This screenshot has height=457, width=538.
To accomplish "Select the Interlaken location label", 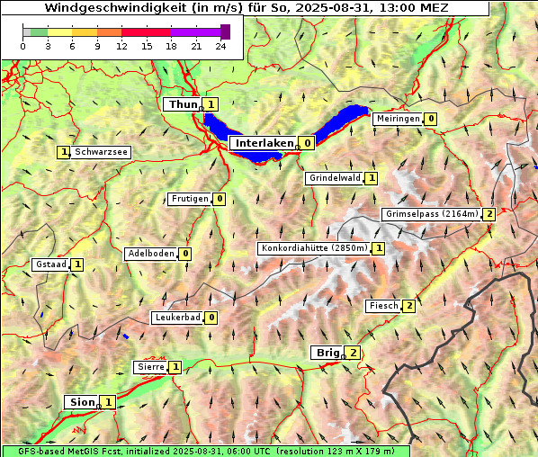I will (x=264, y=143).
